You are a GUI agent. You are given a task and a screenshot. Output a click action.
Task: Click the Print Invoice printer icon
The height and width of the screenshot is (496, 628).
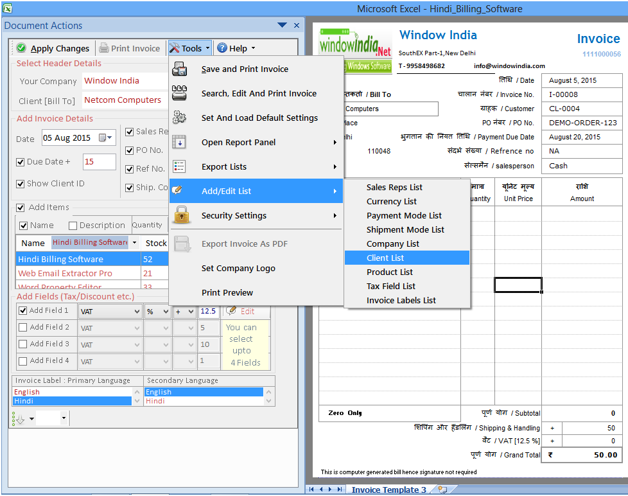(x=104, y=48)
